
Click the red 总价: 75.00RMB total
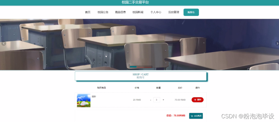click(x=176, y=116)
